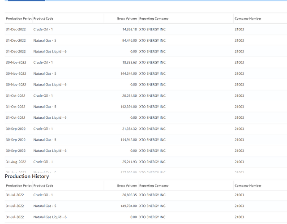Select "Natural Gas Liquid - 6" in the 31-Oct-2022 row

pos(50,117)
